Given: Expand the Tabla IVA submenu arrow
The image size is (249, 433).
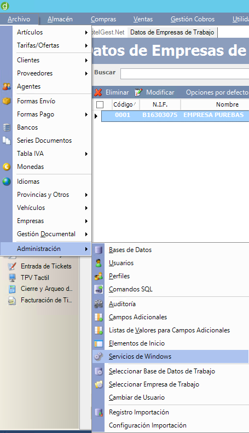Looking at the screenshot, I should 86,154.
